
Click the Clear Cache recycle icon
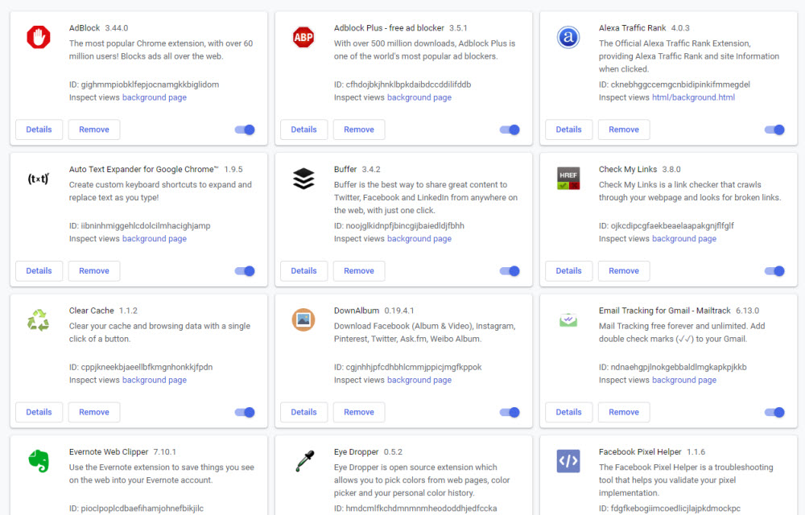39,320
